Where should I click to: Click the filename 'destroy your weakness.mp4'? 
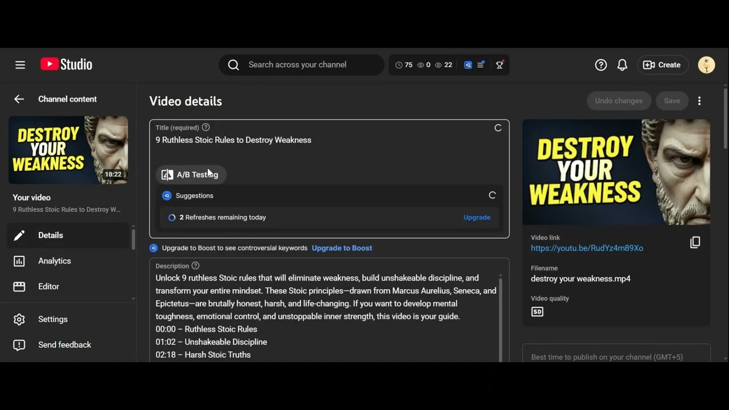coord(580,279)
